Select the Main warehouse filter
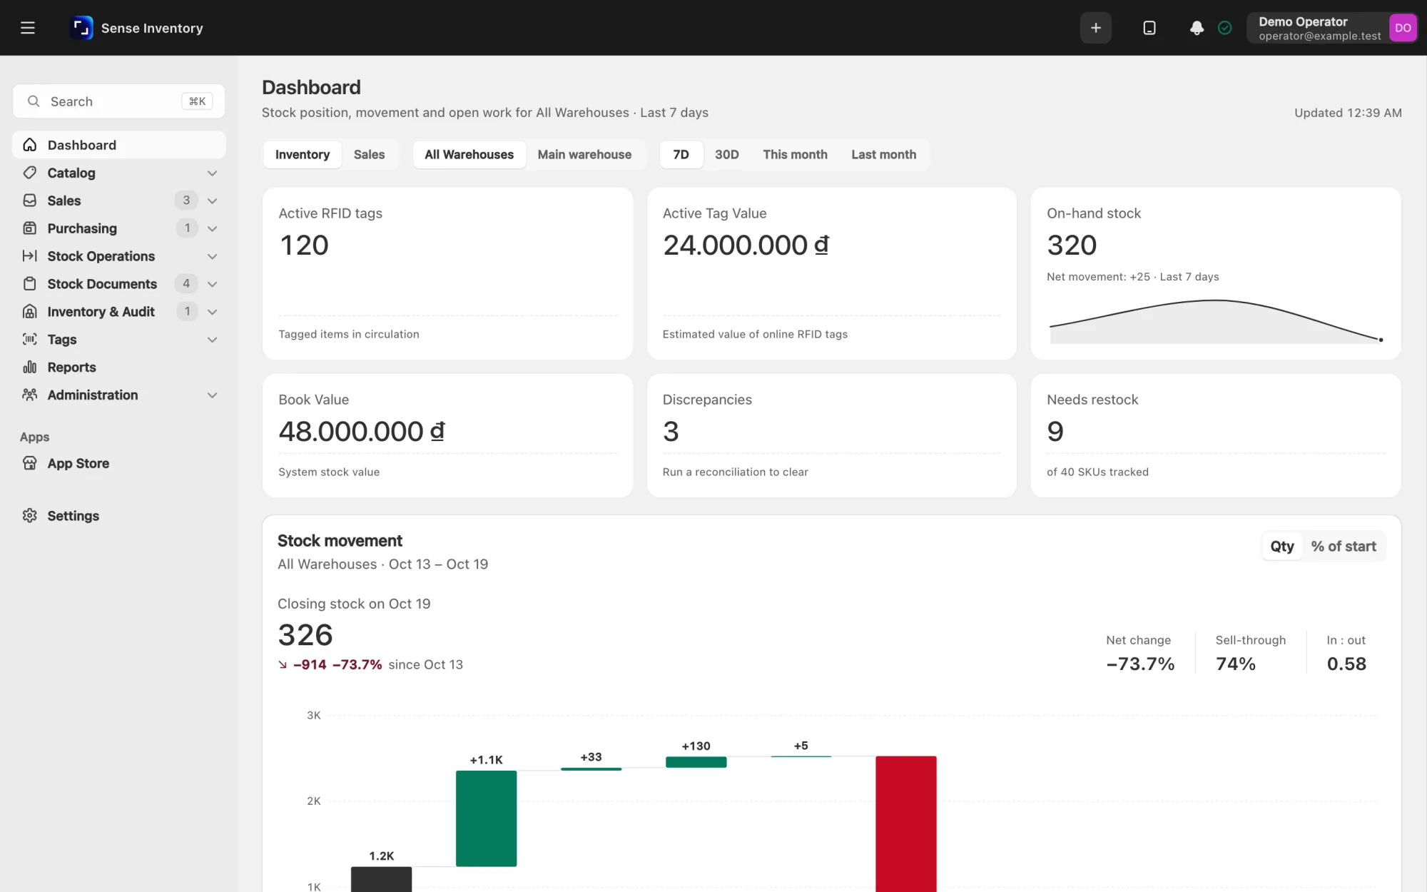Viewport: 1427px width, 892px height. [584, 154]
